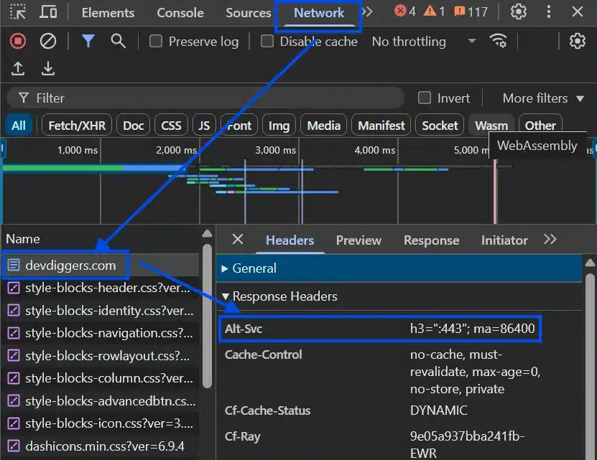This screenshot has height=460, width=597.
Task: Open the Headers detail tab
Action: click(290, 240)
